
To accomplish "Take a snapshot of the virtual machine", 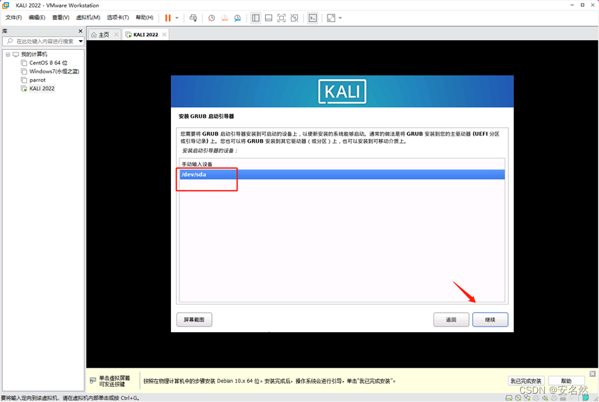I will pyautogui.click(x=211, y=18).
